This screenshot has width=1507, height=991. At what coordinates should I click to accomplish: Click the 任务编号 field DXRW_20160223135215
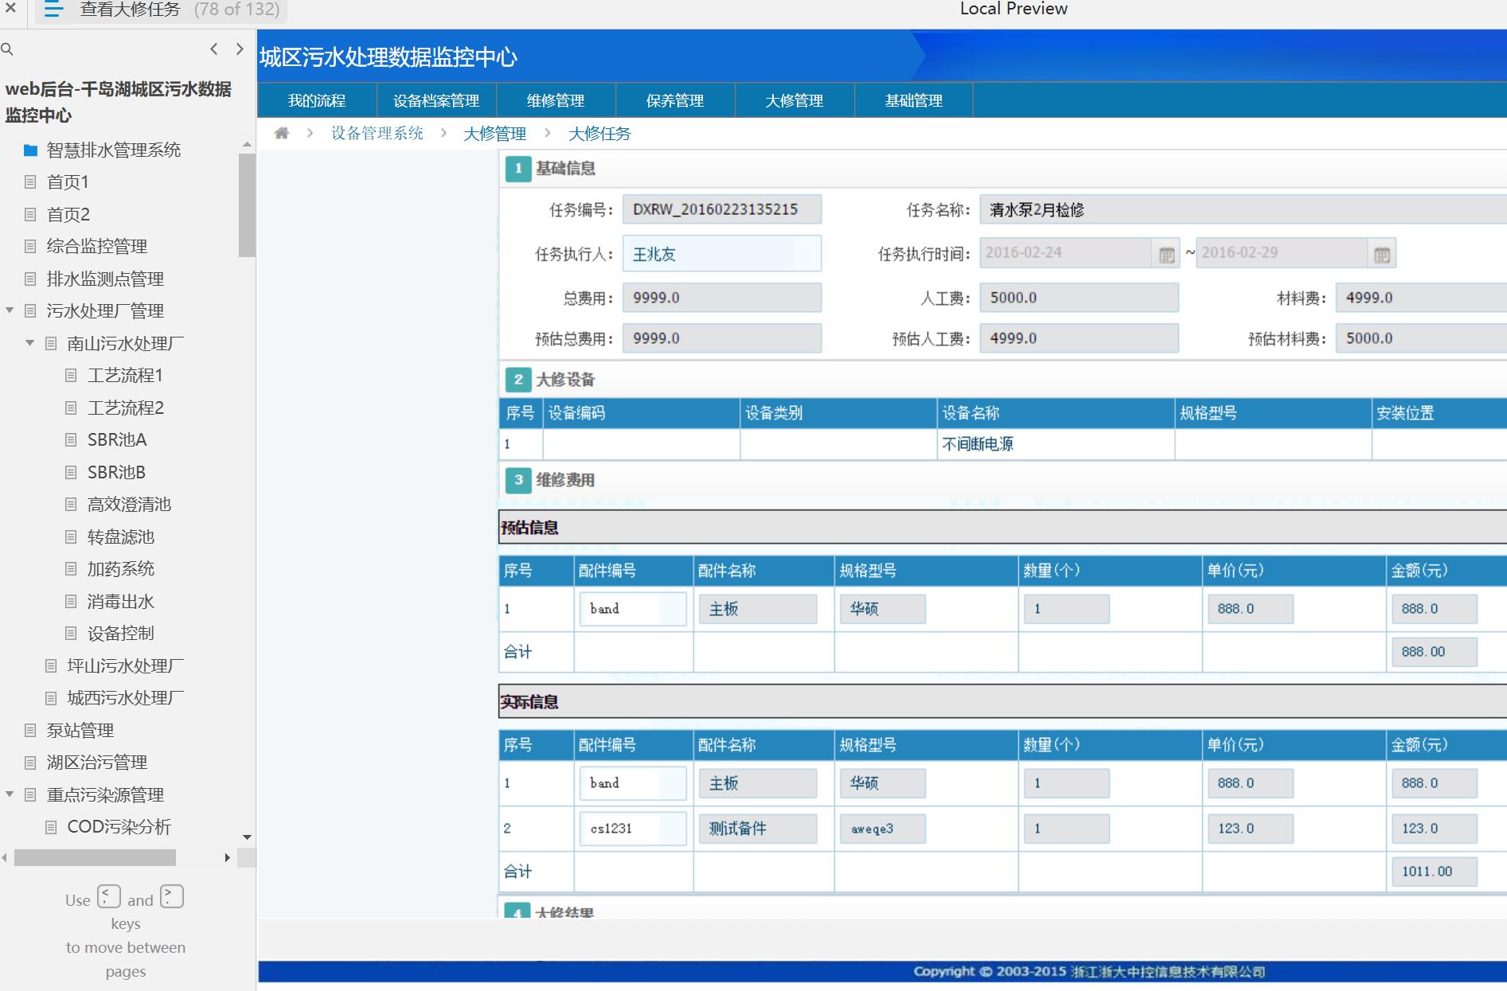tap(722, 209)
